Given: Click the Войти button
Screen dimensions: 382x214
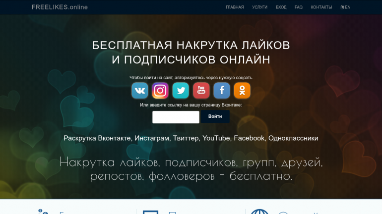Looking at the screenshot, I should pyautogui.click(x=215, y=116).
